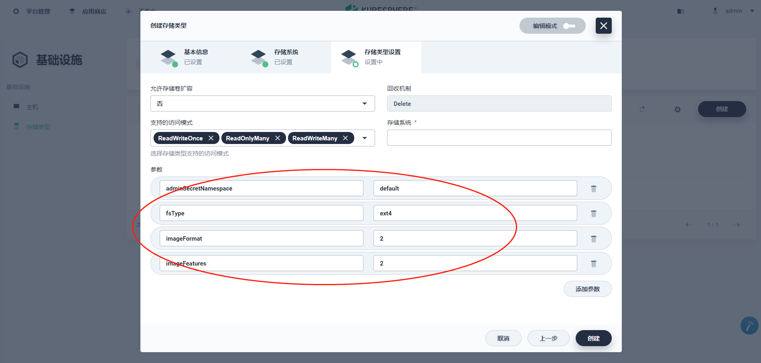
Task: Click the 回收机制 Delete field
Action: (x=499, y=103)
